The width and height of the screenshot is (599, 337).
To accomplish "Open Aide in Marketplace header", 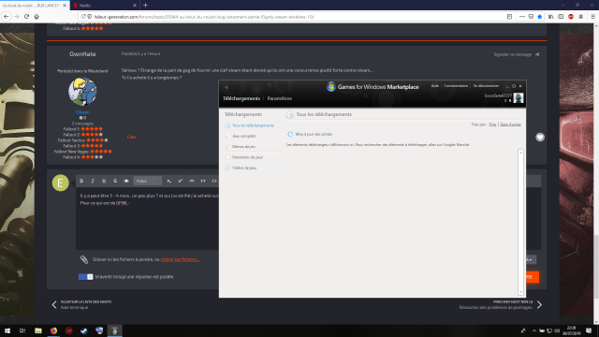I will (434, 86).
